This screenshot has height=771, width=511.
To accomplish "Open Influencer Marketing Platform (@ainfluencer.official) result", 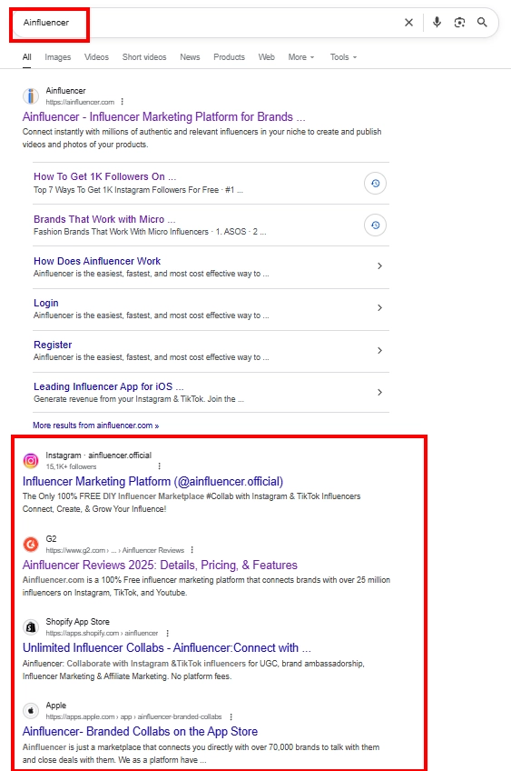I will coord(152,481).
